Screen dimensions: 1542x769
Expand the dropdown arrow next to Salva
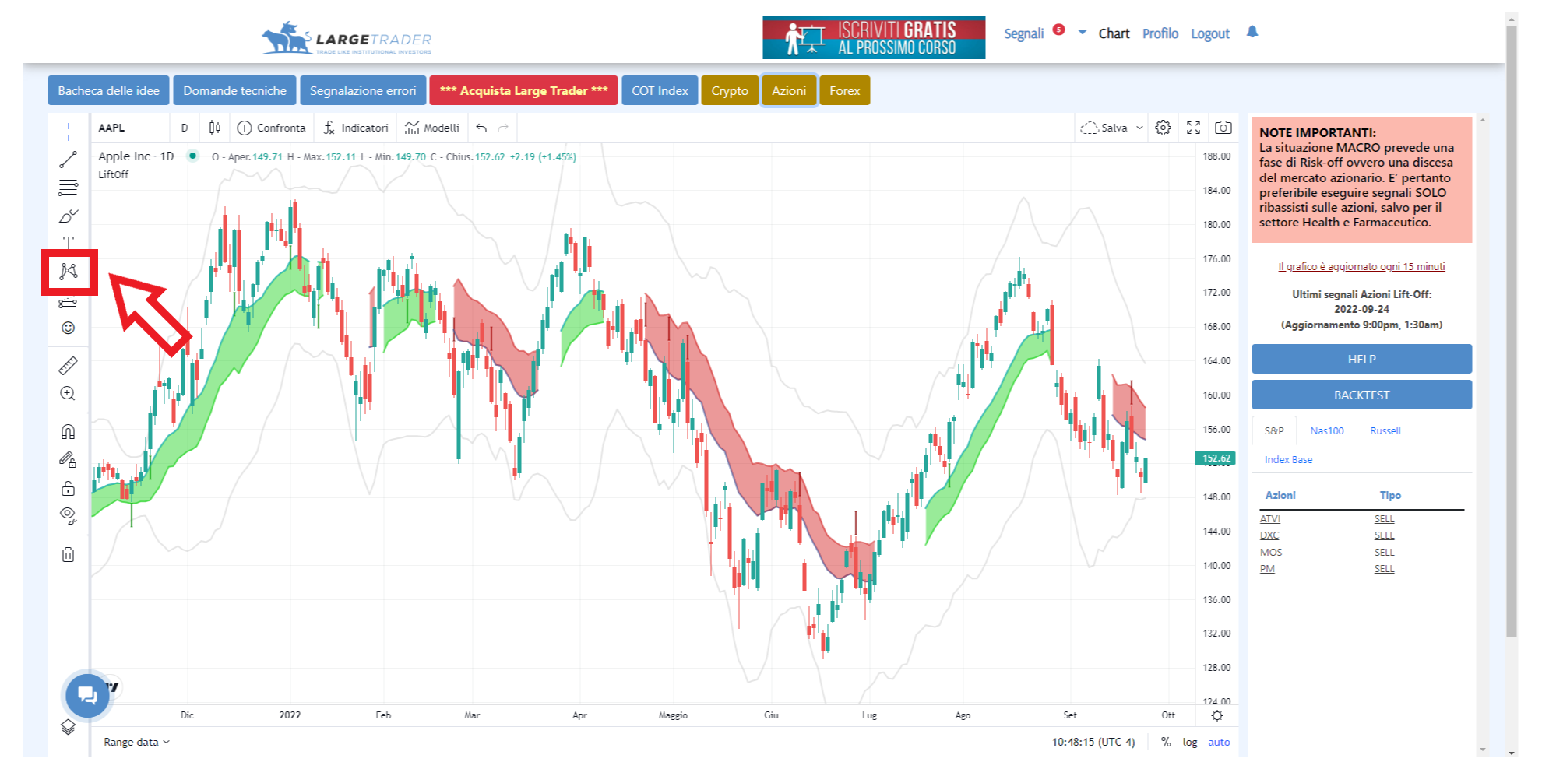(1139, 128)
